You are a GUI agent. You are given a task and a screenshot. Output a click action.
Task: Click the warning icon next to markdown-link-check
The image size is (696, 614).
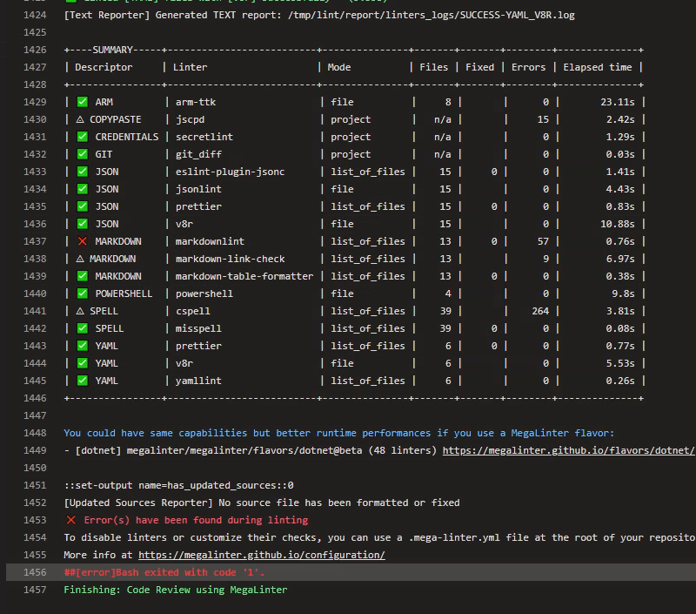tap(82, 259)
